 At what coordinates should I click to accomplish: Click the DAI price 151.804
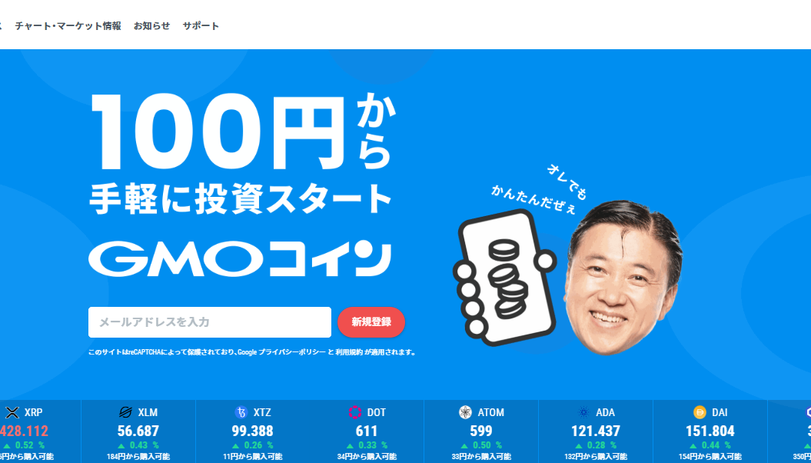point(710,431)
